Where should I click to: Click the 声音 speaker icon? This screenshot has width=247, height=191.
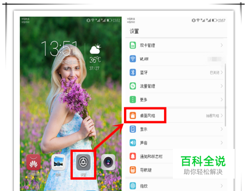pos(133,143)
